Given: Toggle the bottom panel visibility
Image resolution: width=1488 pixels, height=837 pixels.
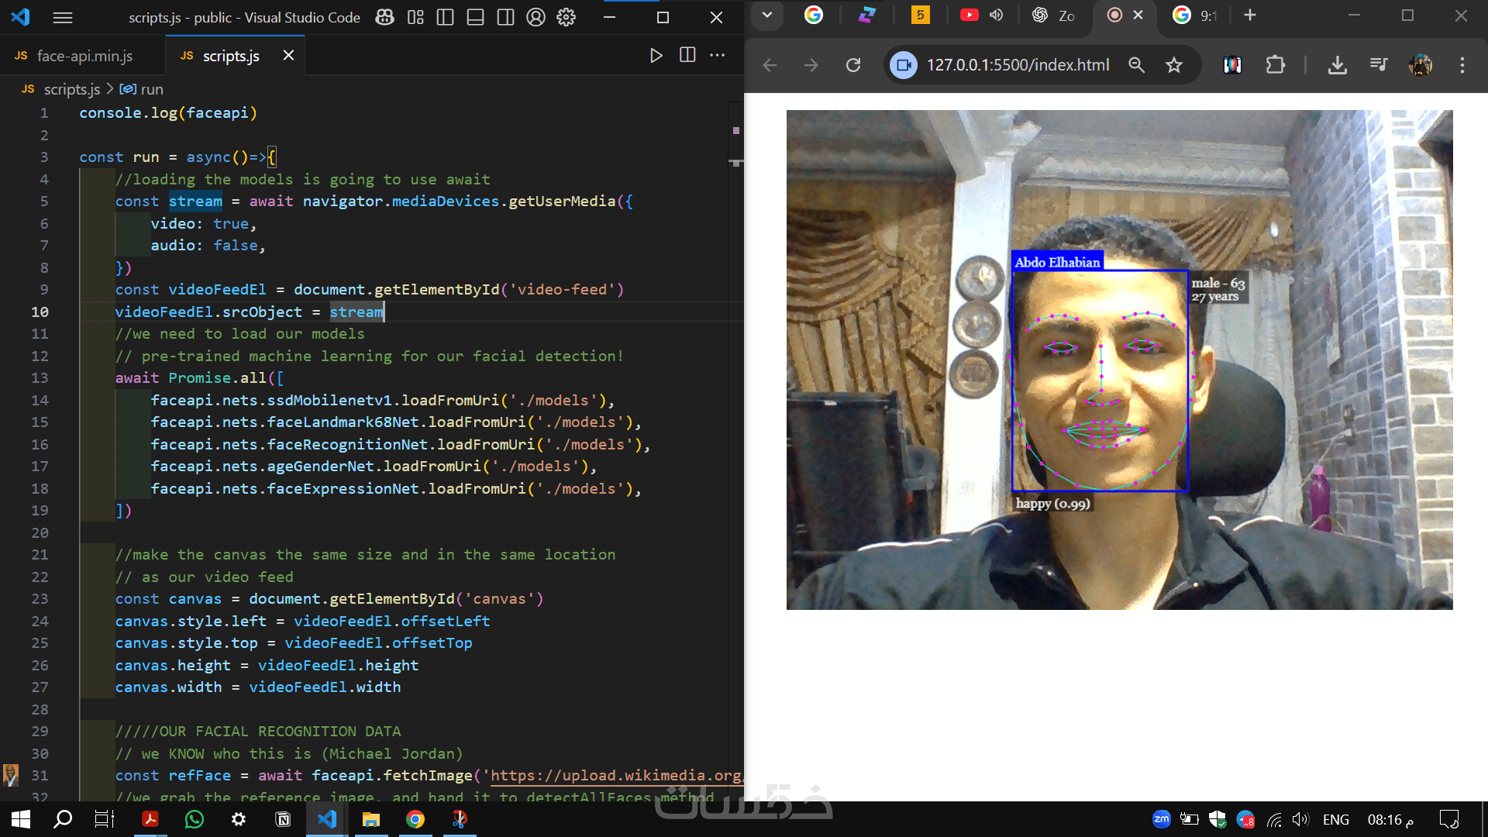Looking at the screenshot, I should pos(475,17).
